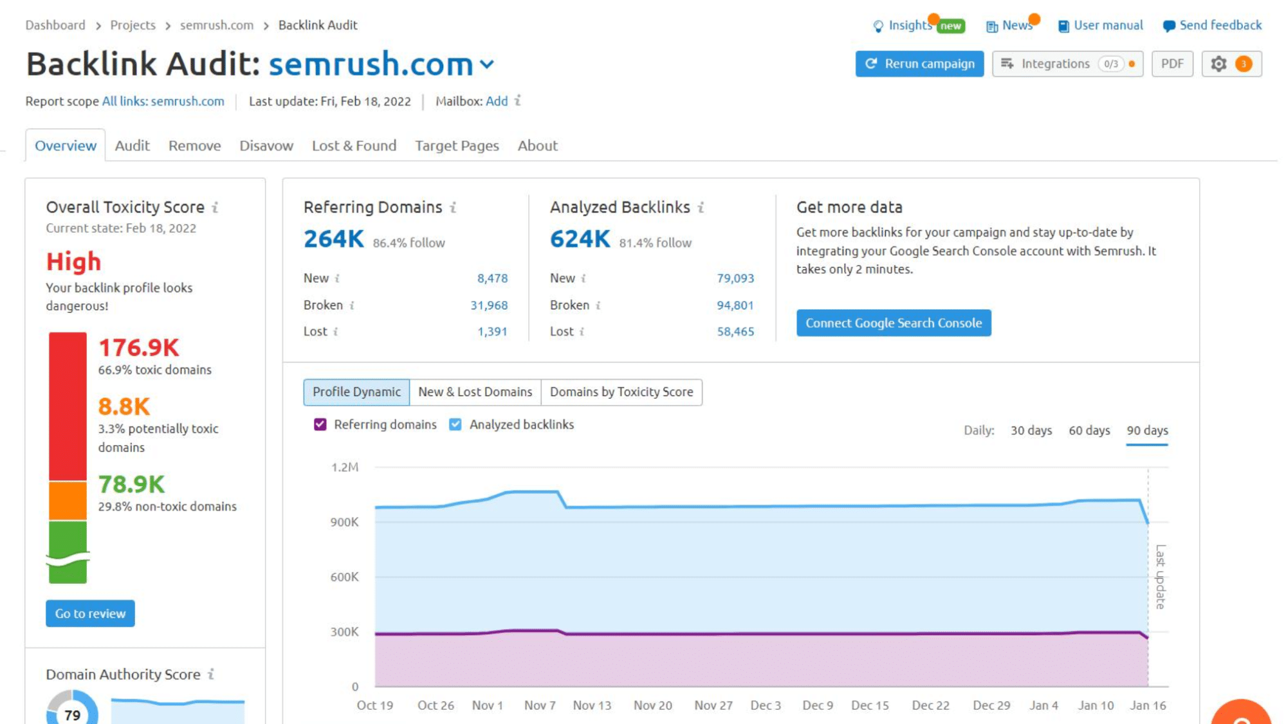The width and height of the screenshot is (1286, 724).
Task: Click the info icon beside Mailbox Add
Action: click(517, 100)
